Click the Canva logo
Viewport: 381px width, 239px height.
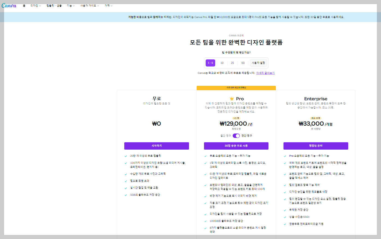9,5
